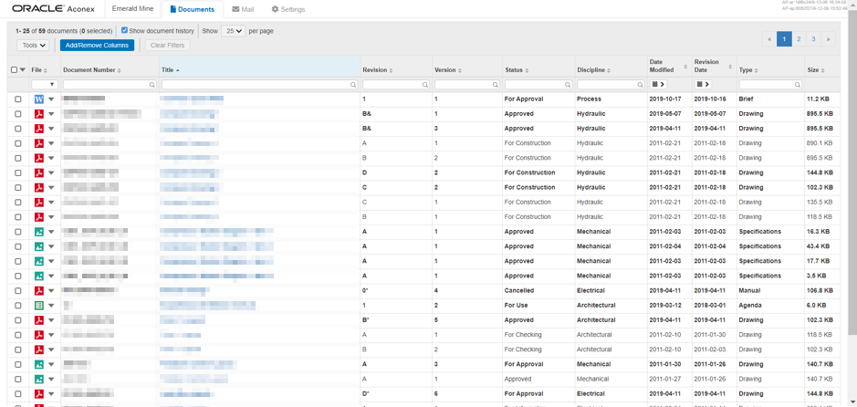Uncheck Show document history
Viewport: 857px width, 407px height.
point(125,30)
